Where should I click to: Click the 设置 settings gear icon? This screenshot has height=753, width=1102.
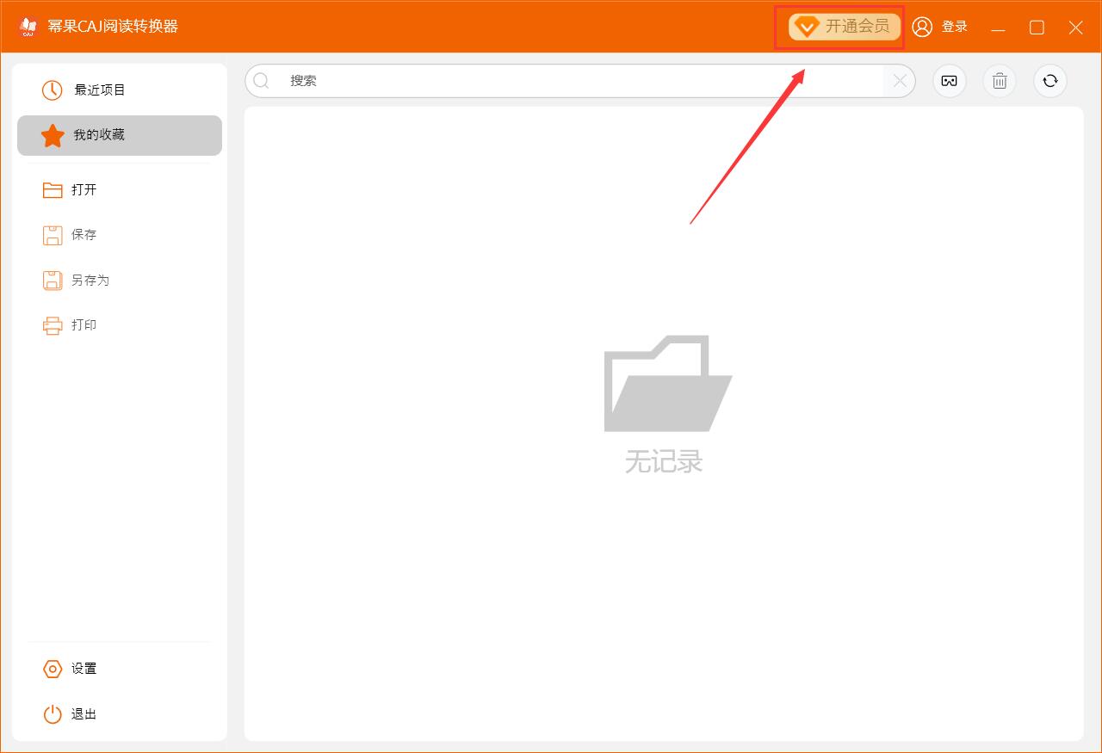point(53,669)
